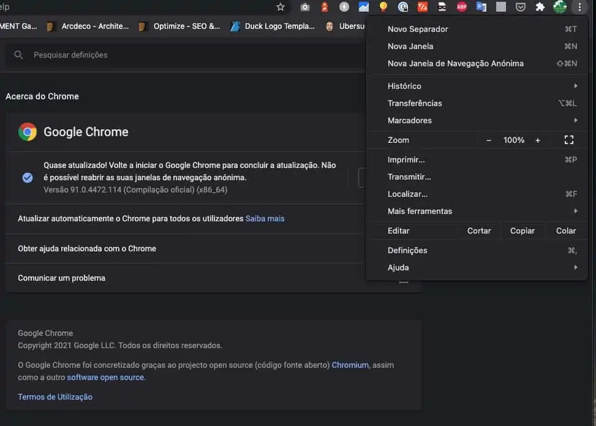
Task: Open the Chromium link in the footer
Action: pyautogui.click(x=350, y=365)
